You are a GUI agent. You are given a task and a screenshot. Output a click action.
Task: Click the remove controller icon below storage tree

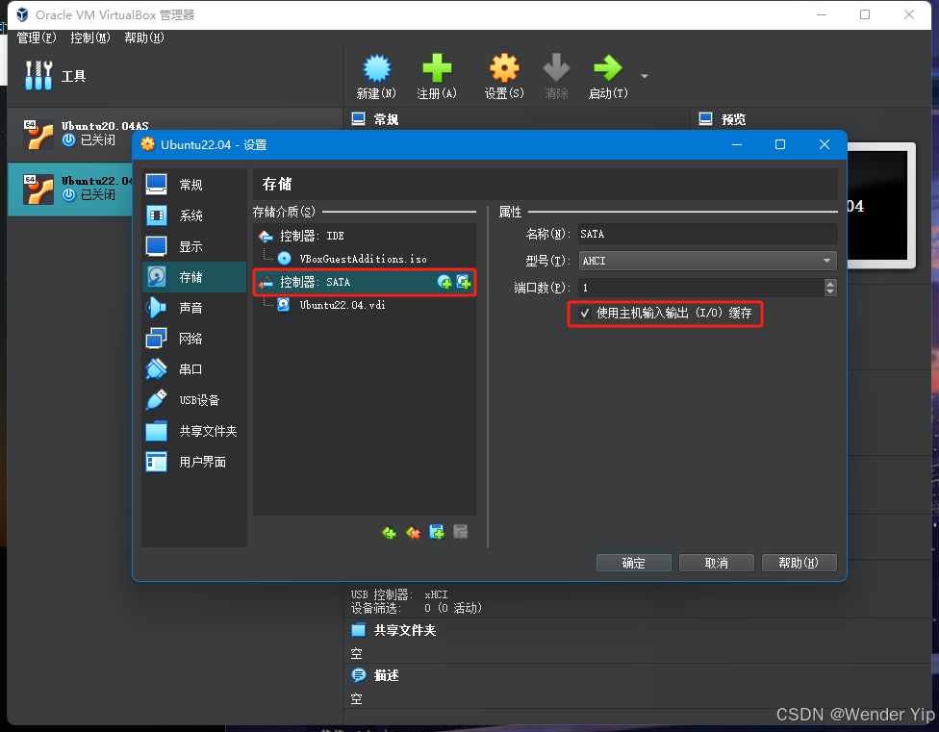point(413,532)
